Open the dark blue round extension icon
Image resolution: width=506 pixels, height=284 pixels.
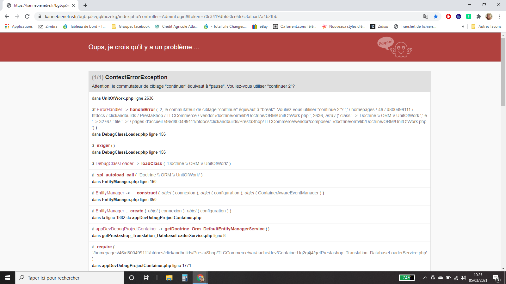pyautogui.click(x=459, y=16)
